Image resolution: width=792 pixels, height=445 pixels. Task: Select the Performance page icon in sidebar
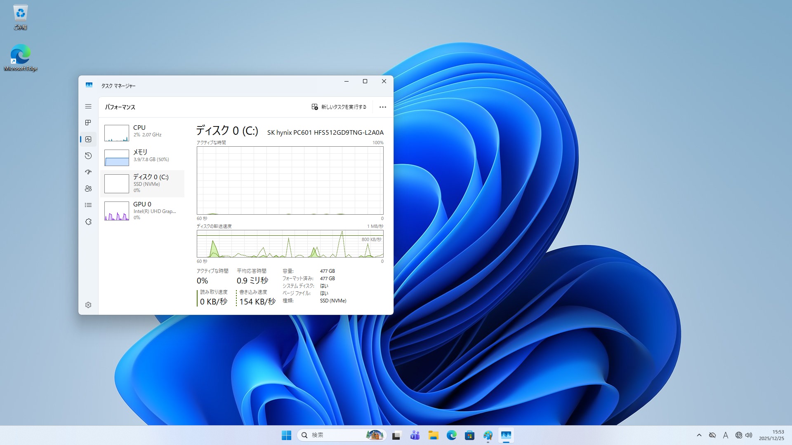88,139
